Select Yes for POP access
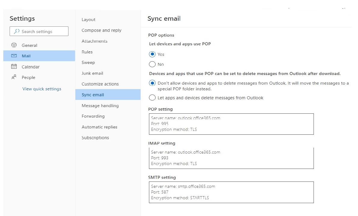The width and height of the screenshot is (358, 216). (x=152, y=54)
